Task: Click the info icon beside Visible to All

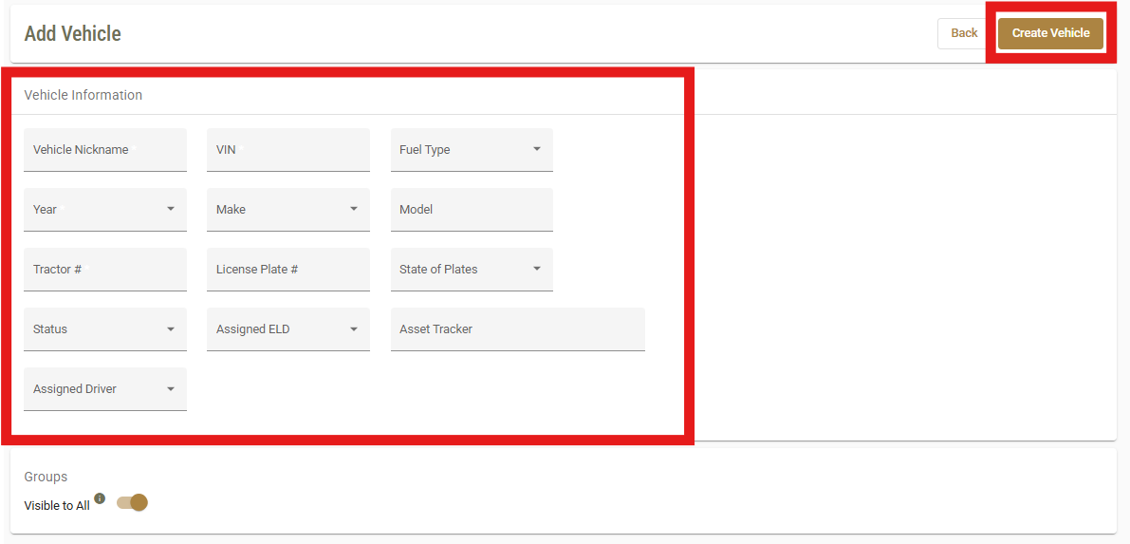Action: tap(101, 497)
